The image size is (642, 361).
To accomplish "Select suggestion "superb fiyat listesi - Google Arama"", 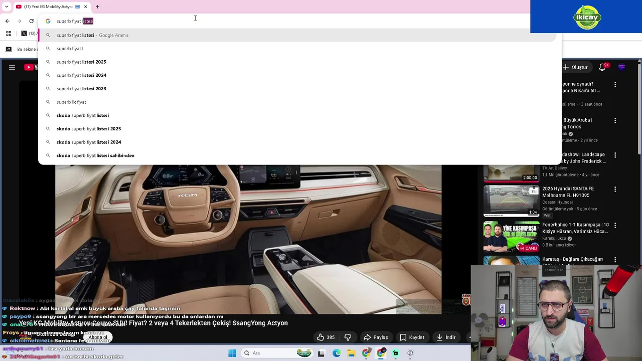I will coord(297,35).
